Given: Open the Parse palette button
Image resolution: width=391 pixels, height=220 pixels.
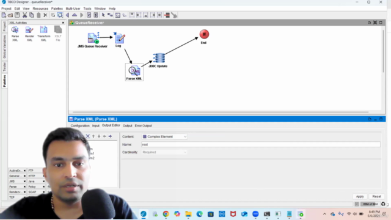Looking at the screenshot, I should (x=18, y=186).
